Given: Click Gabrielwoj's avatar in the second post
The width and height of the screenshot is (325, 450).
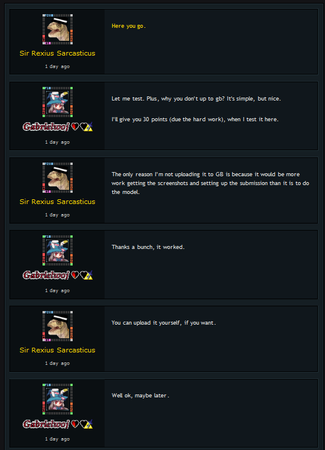Looking at the screenshot, I should [57, 102].
